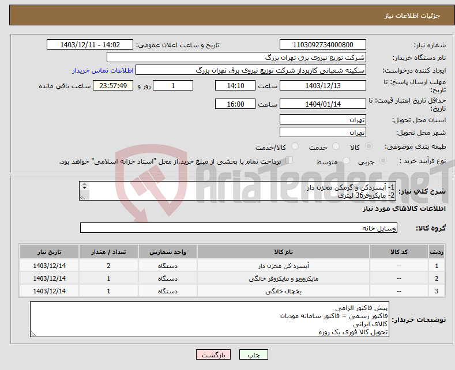455x370 pixels.
Task: Click the گروه کالا field وسایل خانه
Action: coord(239,228)
